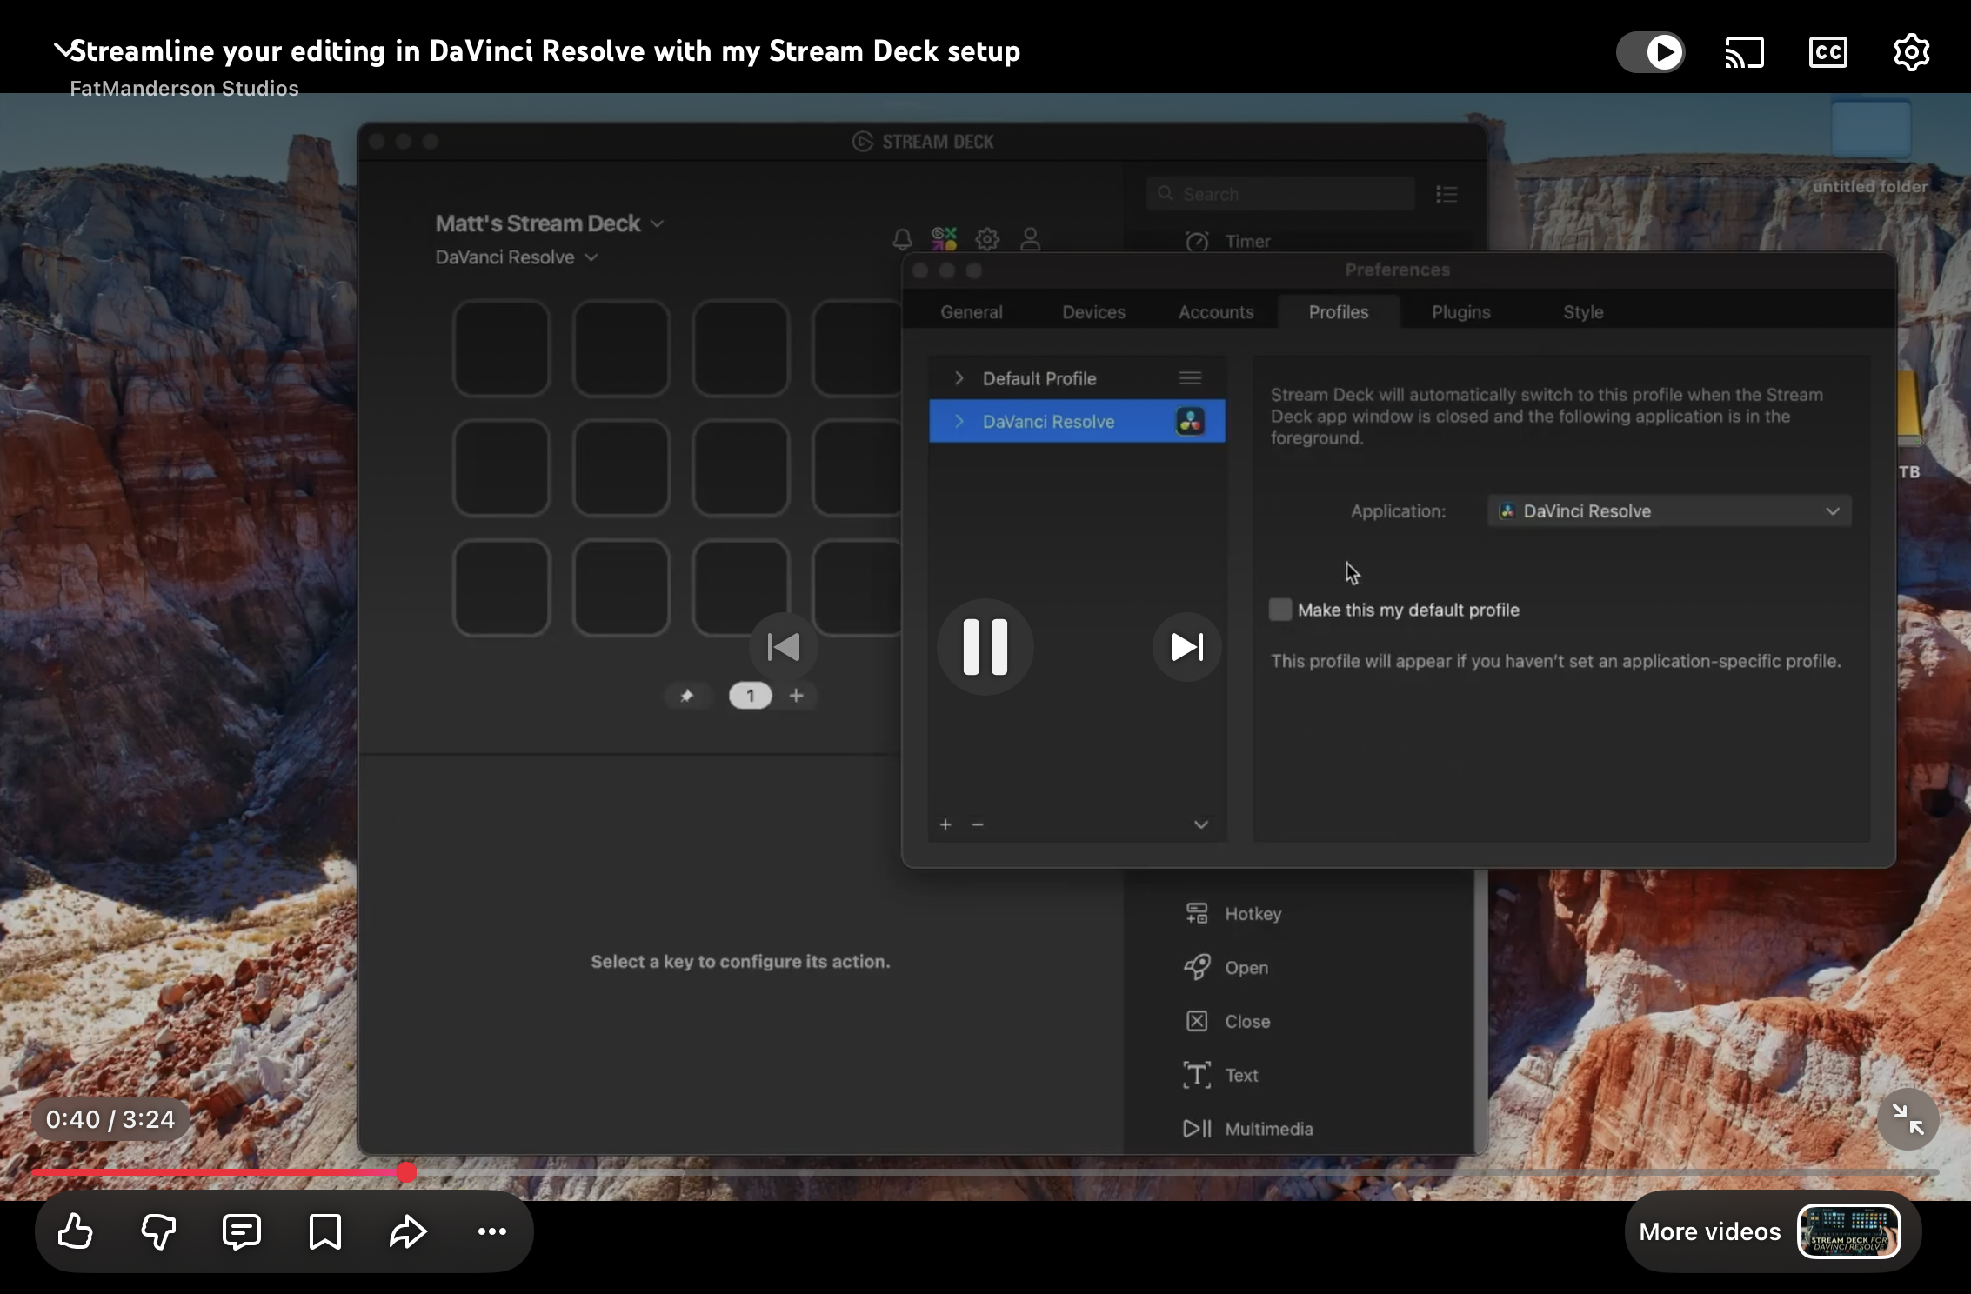Click the Stream Deck action search field
Image resolution: width=1971 pixels, height=1294 pixels.
pyautogui.click(x=1280, y=194)
